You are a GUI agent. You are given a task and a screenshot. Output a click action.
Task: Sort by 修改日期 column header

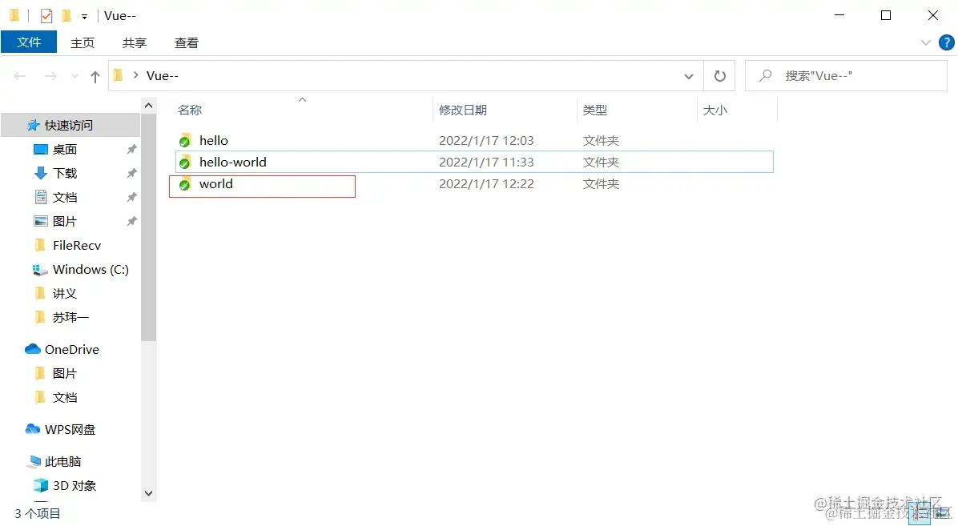point(462,110)
